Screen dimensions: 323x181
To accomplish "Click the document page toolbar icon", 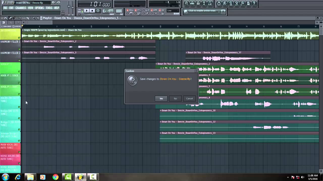I will click(x=248, y=3).
